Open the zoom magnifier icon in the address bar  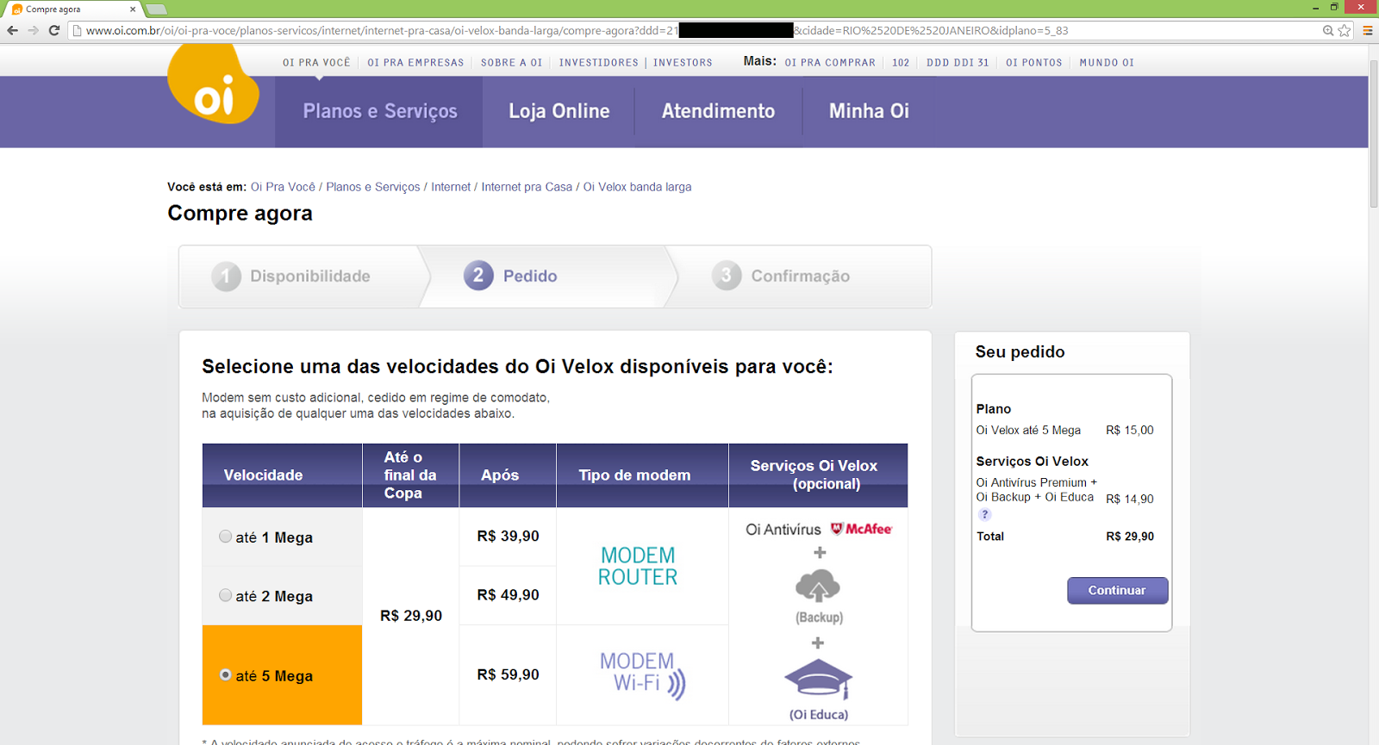coord(1328,30)
